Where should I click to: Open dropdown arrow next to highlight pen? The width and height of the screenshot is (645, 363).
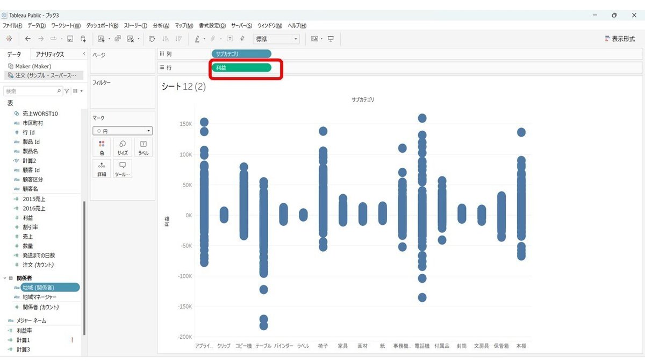click(x=204, y=39)
